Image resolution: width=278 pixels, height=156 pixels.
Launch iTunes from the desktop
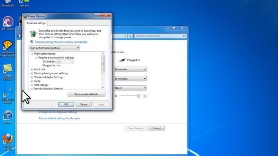point(8,117)
